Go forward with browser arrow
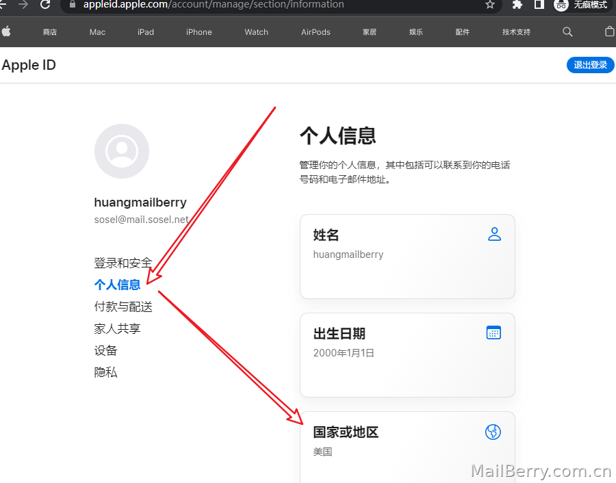The height and width of the screenshot is (483, 616). point(23,5)
